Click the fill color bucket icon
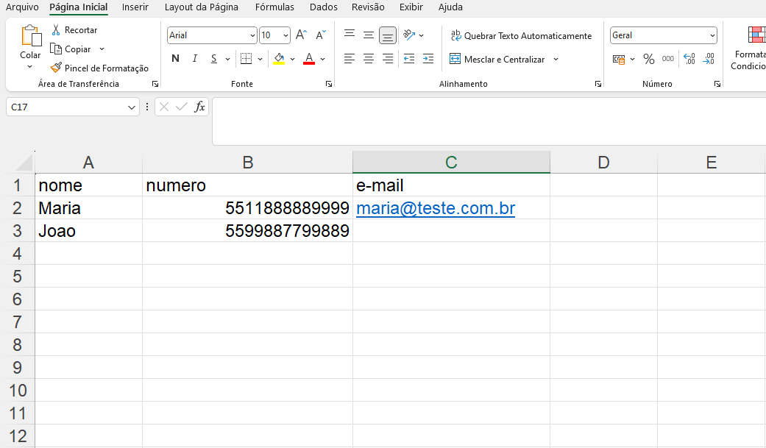 (279, 59)
